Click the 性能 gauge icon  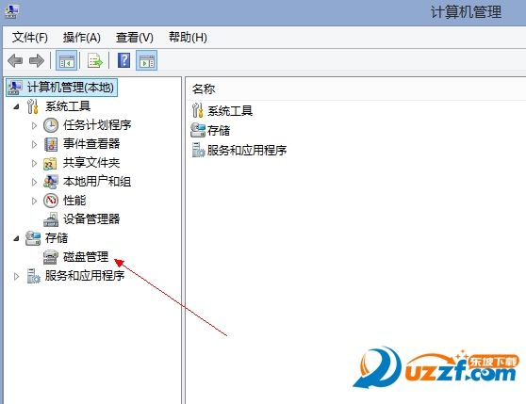pos(51,201)
